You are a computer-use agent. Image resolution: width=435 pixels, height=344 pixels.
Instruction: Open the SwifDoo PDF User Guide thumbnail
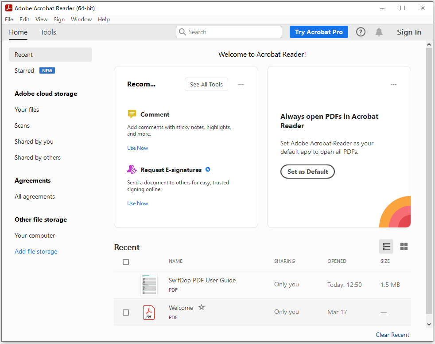point(149,285)
